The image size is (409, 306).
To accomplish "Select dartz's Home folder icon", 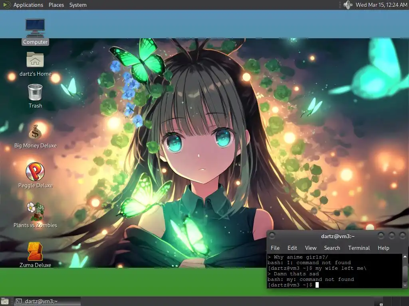I will [35, 60].
